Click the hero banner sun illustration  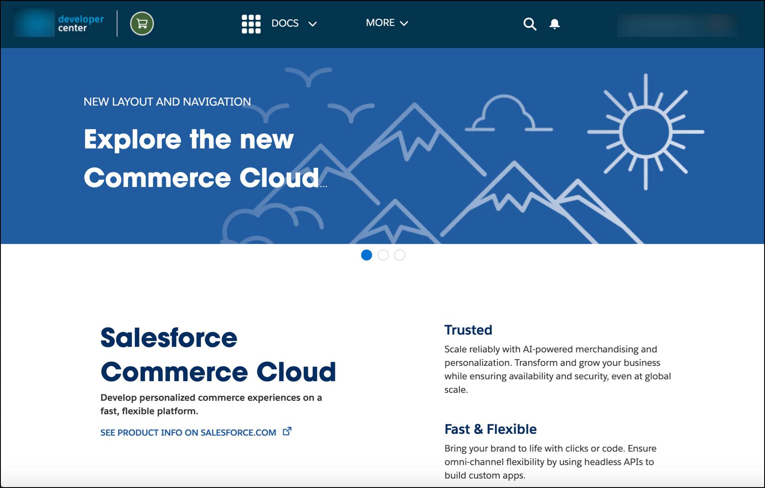click(x=646, y=132)
